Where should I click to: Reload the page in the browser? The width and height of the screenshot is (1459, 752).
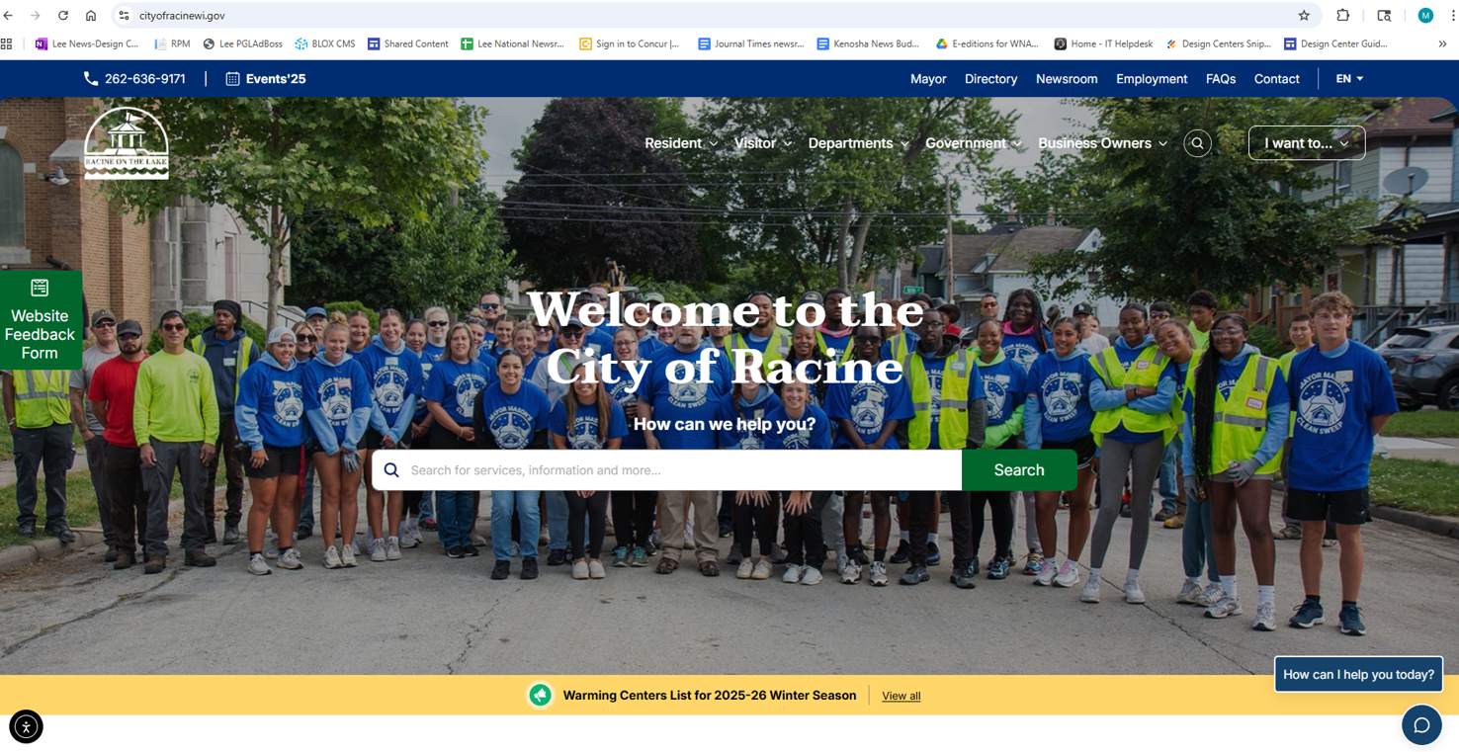point(63,16)
